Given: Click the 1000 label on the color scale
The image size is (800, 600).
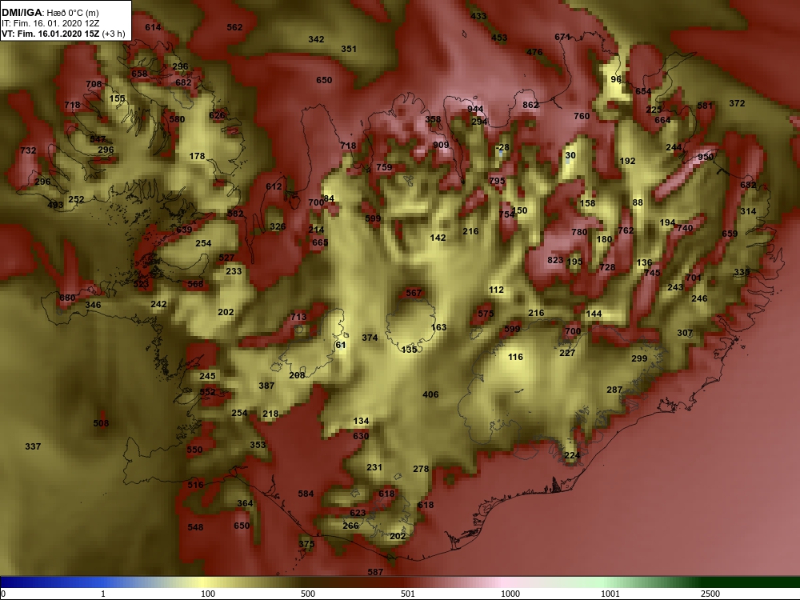Looking at the screenshot, I should pos(510,594).
